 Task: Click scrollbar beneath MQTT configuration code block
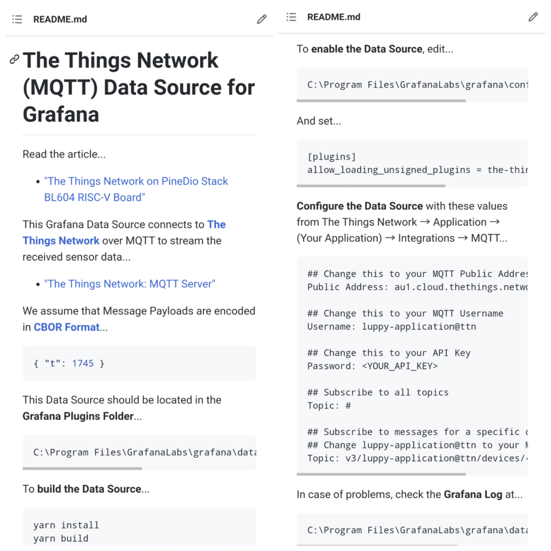[381, 474]
